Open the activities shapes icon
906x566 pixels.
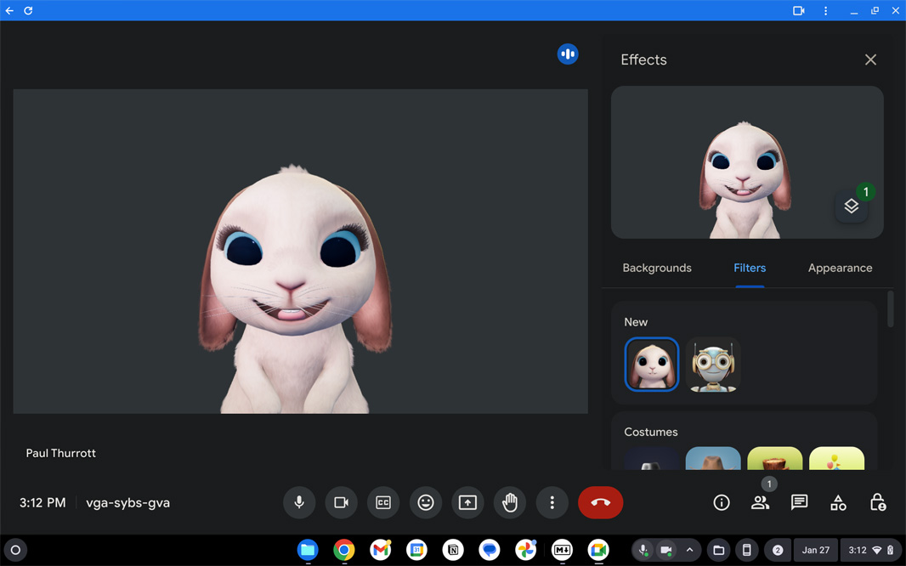pyautogui.click(x=838, y=502)
